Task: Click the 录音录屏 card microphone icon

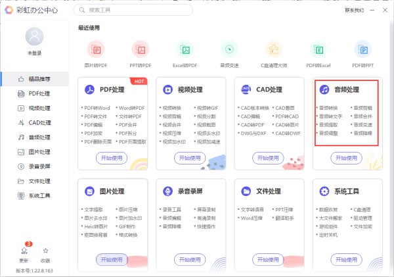Action: point(167,191)
